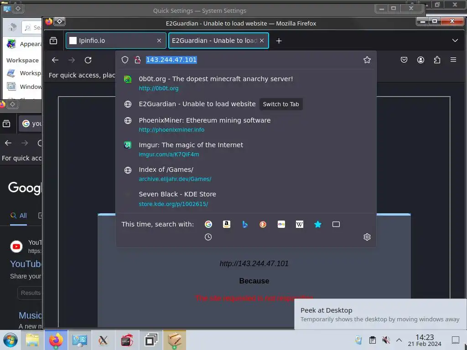Image resolution: width=467 pixels, height=350 pixels.
Task: Open Save to Pocket
Action: pos(404,60)
